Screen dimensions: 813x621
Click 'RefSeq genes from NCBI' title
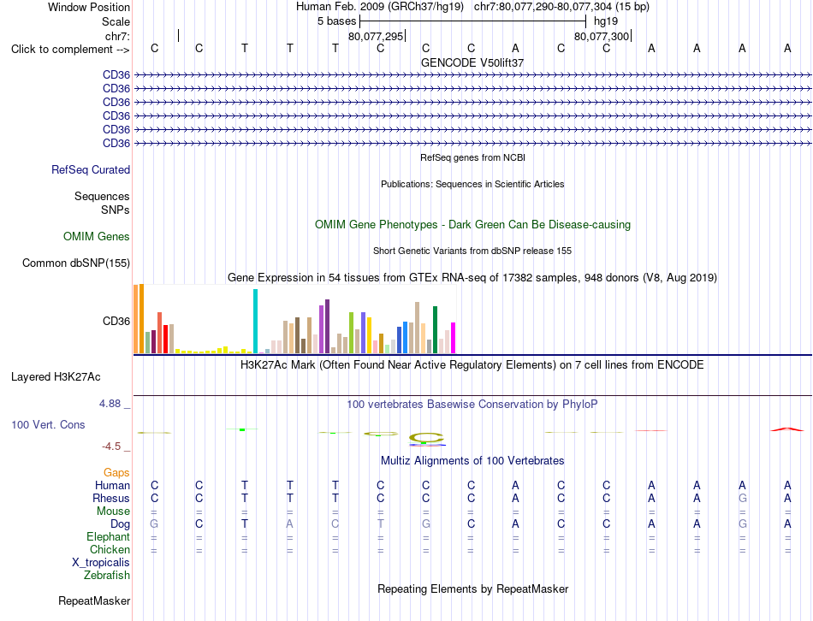coord(473,157)
